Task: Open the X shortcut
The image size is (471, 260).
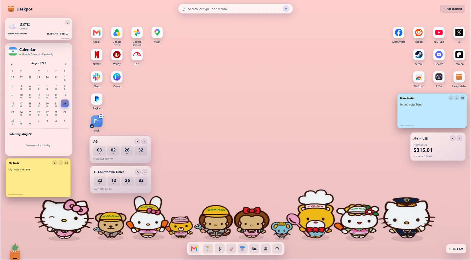Action: click(x=459, y=33)
